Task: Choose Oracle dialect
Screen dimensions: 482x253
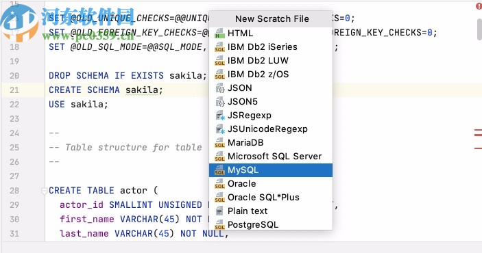Action: point(271,184)
